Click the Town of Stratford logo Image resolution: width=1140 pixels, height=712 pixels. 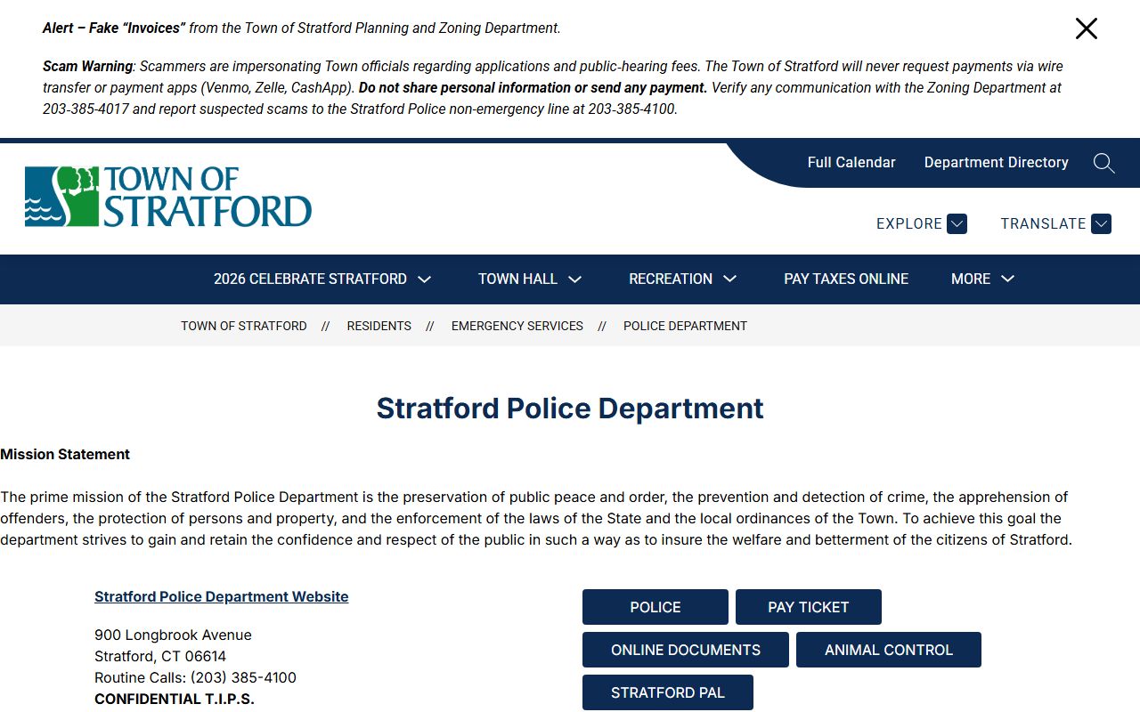[168, 197]
